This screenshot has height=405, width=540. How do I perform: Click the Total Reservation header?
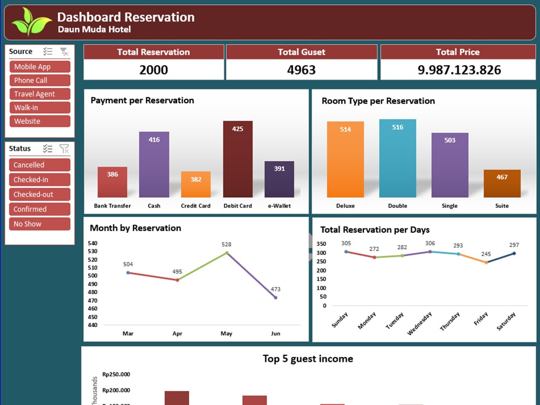click(153, 52)
